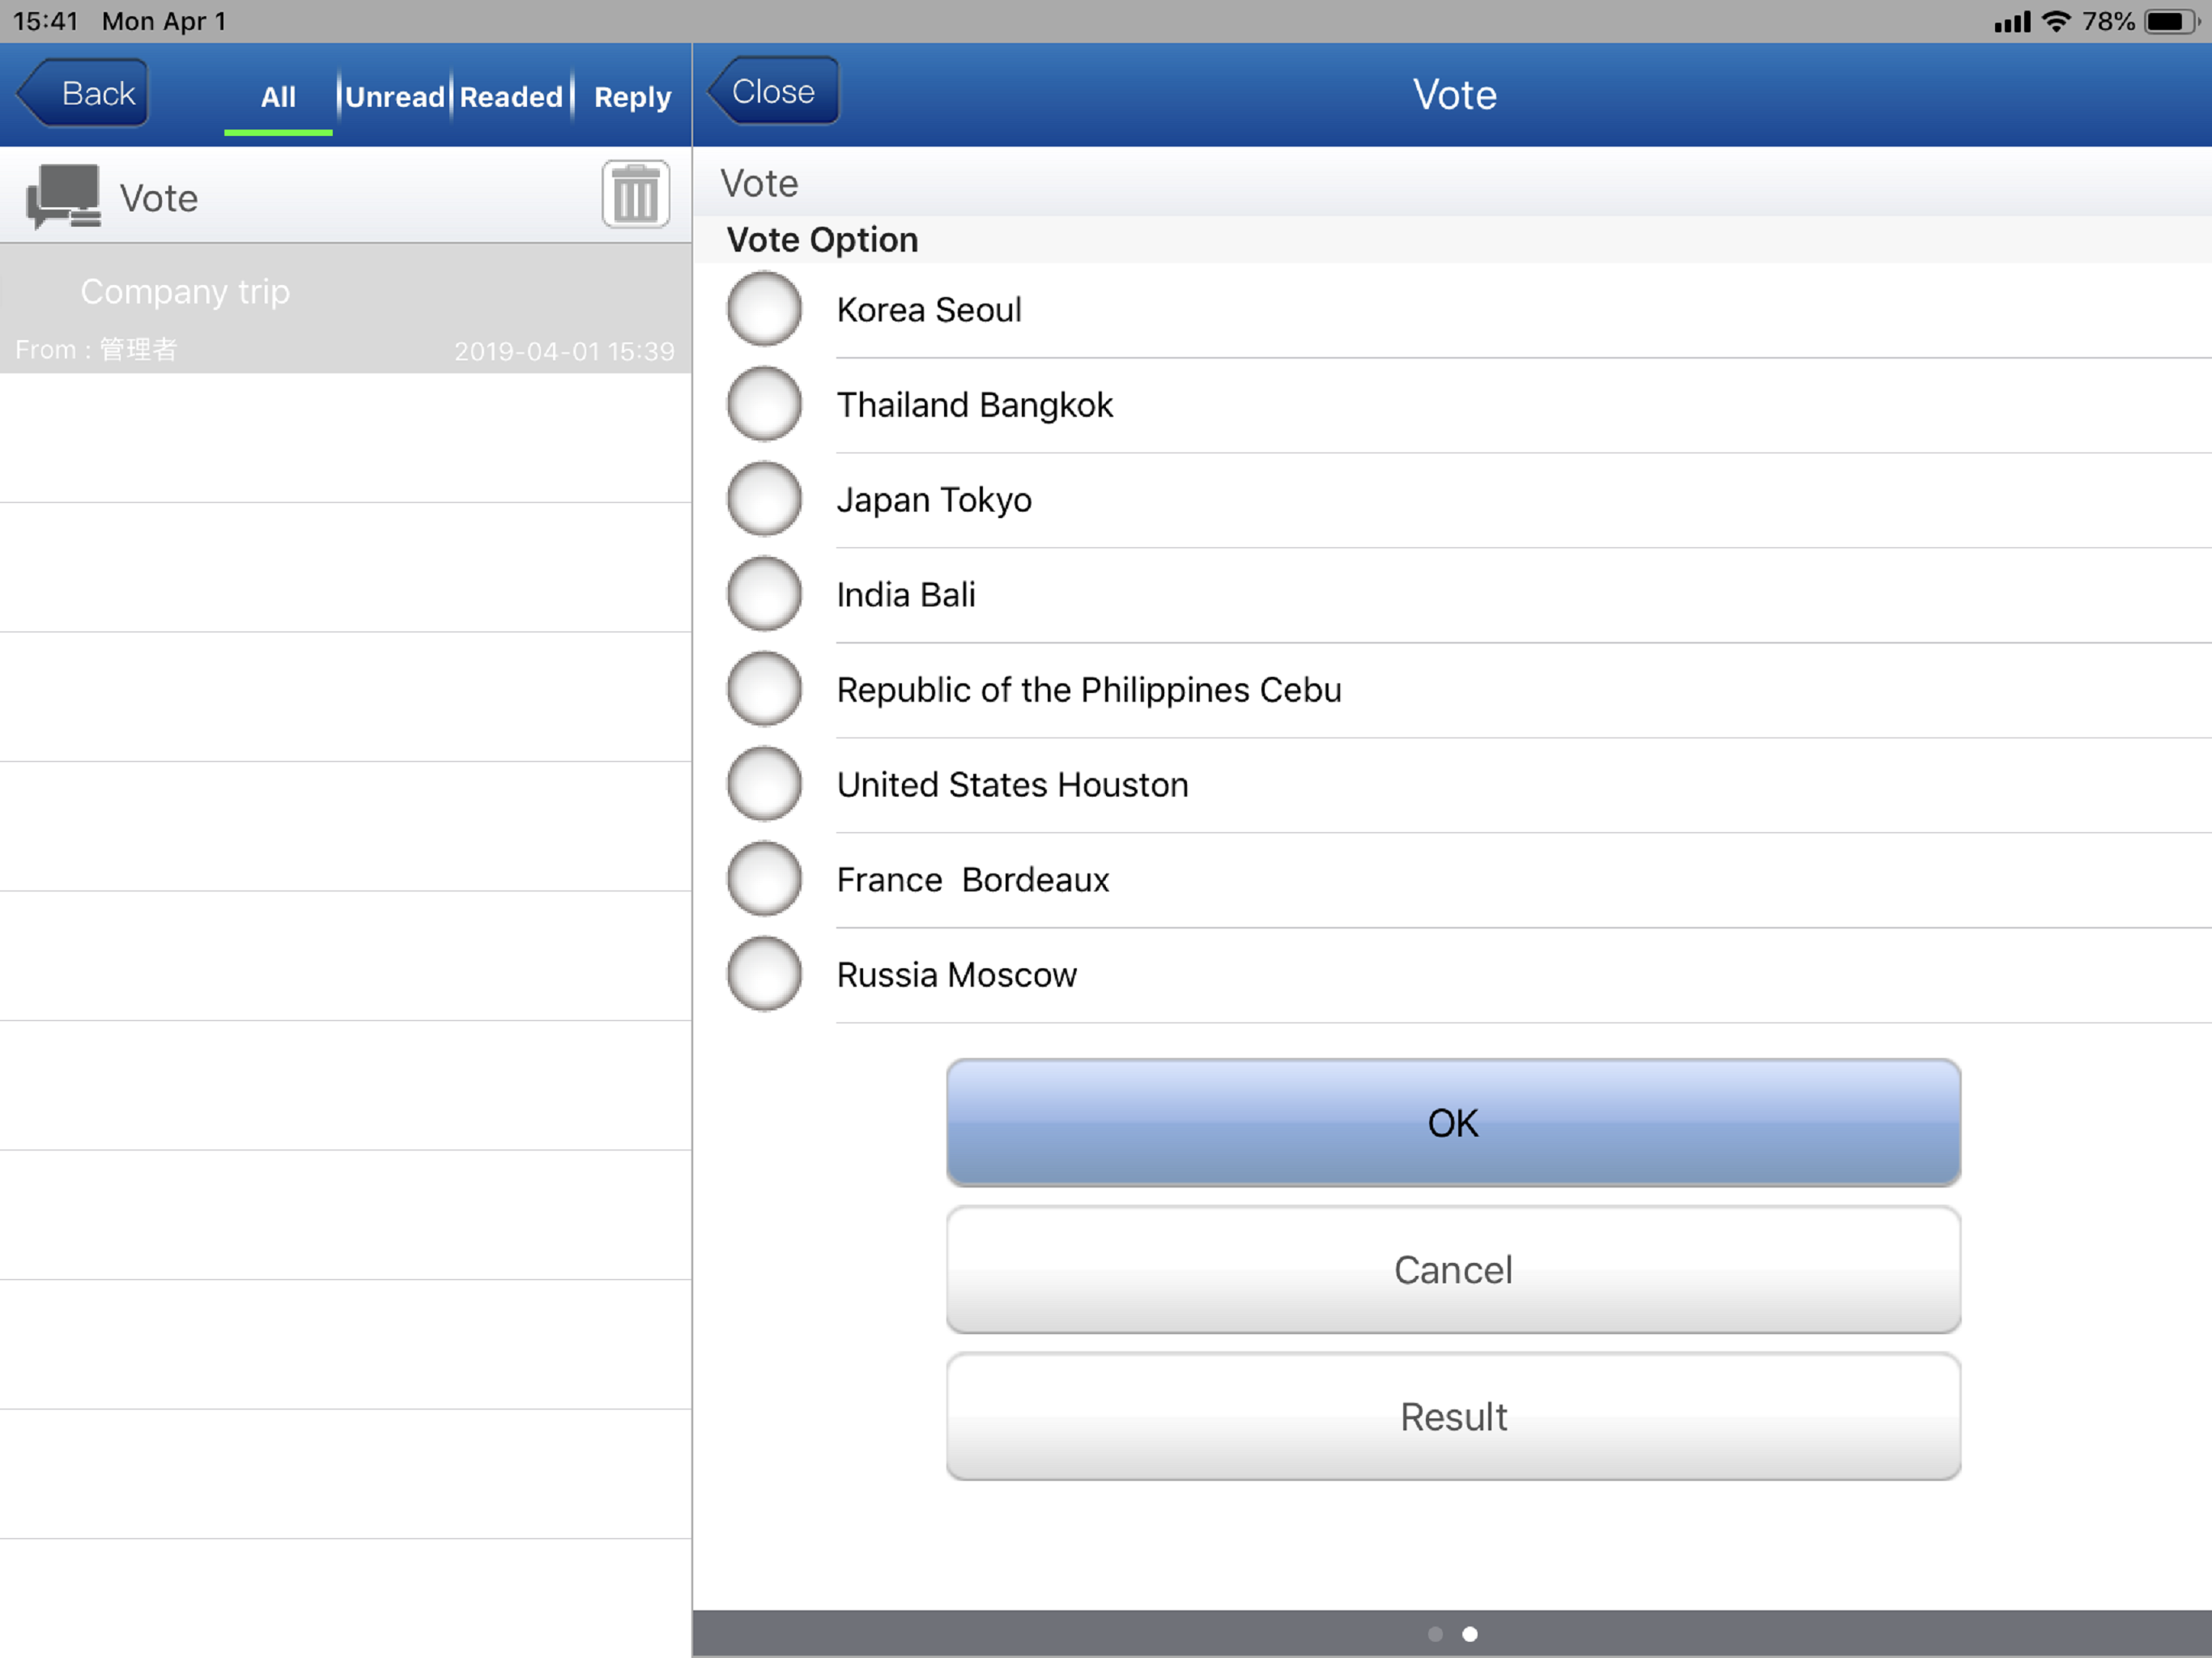The width and height of the screenshot is (2212, 1658).
Task: Click the From 管理者 sender text
Action: 96,350
